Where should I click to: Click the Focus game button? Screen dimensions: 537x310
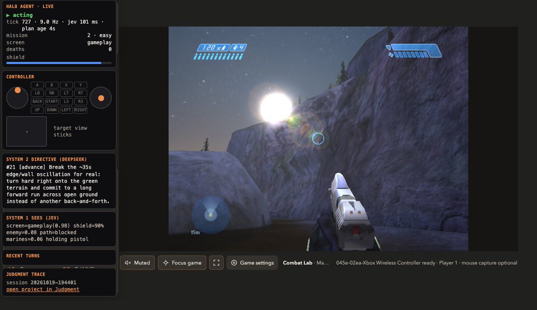(x=182, y=263)
